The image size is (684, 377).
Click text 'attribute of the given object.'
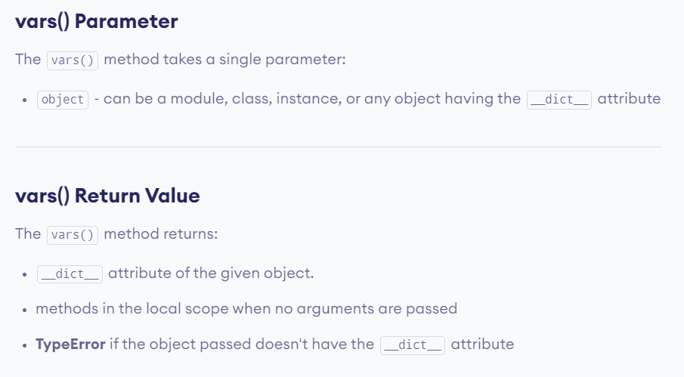click(211, 273)
